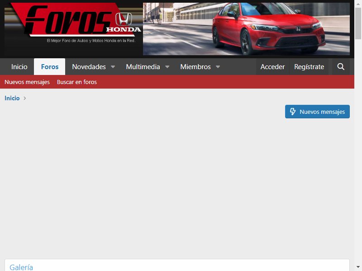Click the scrollbar up arrow
The height and width of the screenshot is (271, 362).
tap(358, 4)
